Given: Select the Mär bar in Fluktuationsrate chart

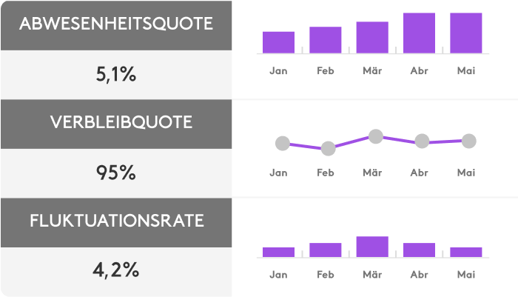Looking at the screenshot, I should pyautogui.click(x=372, y=247).
